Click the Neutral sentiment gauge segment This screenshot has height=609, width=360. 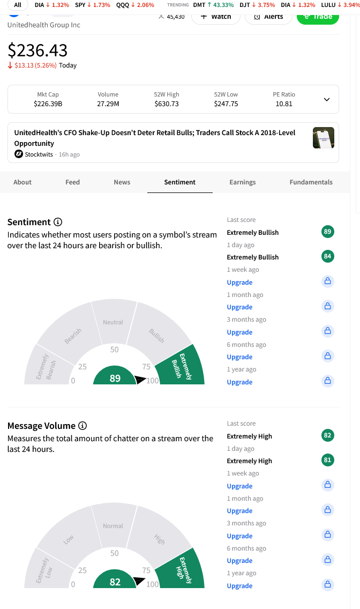point(113,322)
